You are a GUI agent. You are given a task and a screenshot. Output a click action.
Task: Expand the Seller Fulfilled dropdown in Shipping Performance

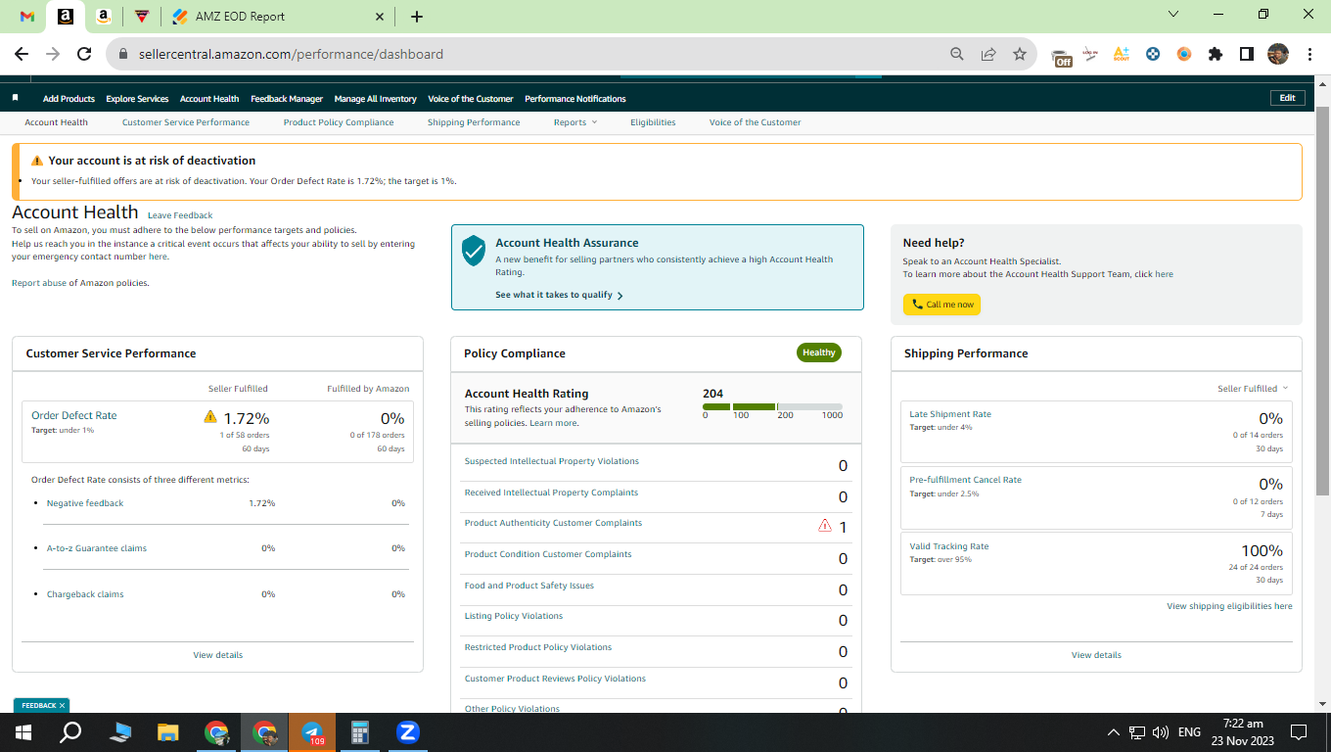click(1253, 389)
